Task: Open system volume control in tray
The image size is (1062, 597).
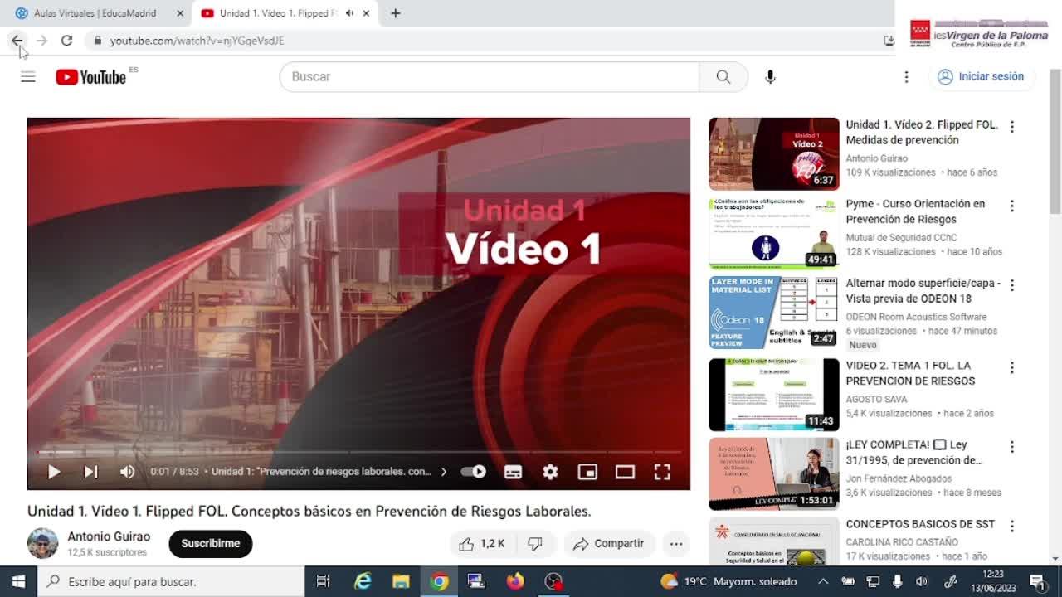Action: pos(921,581)
